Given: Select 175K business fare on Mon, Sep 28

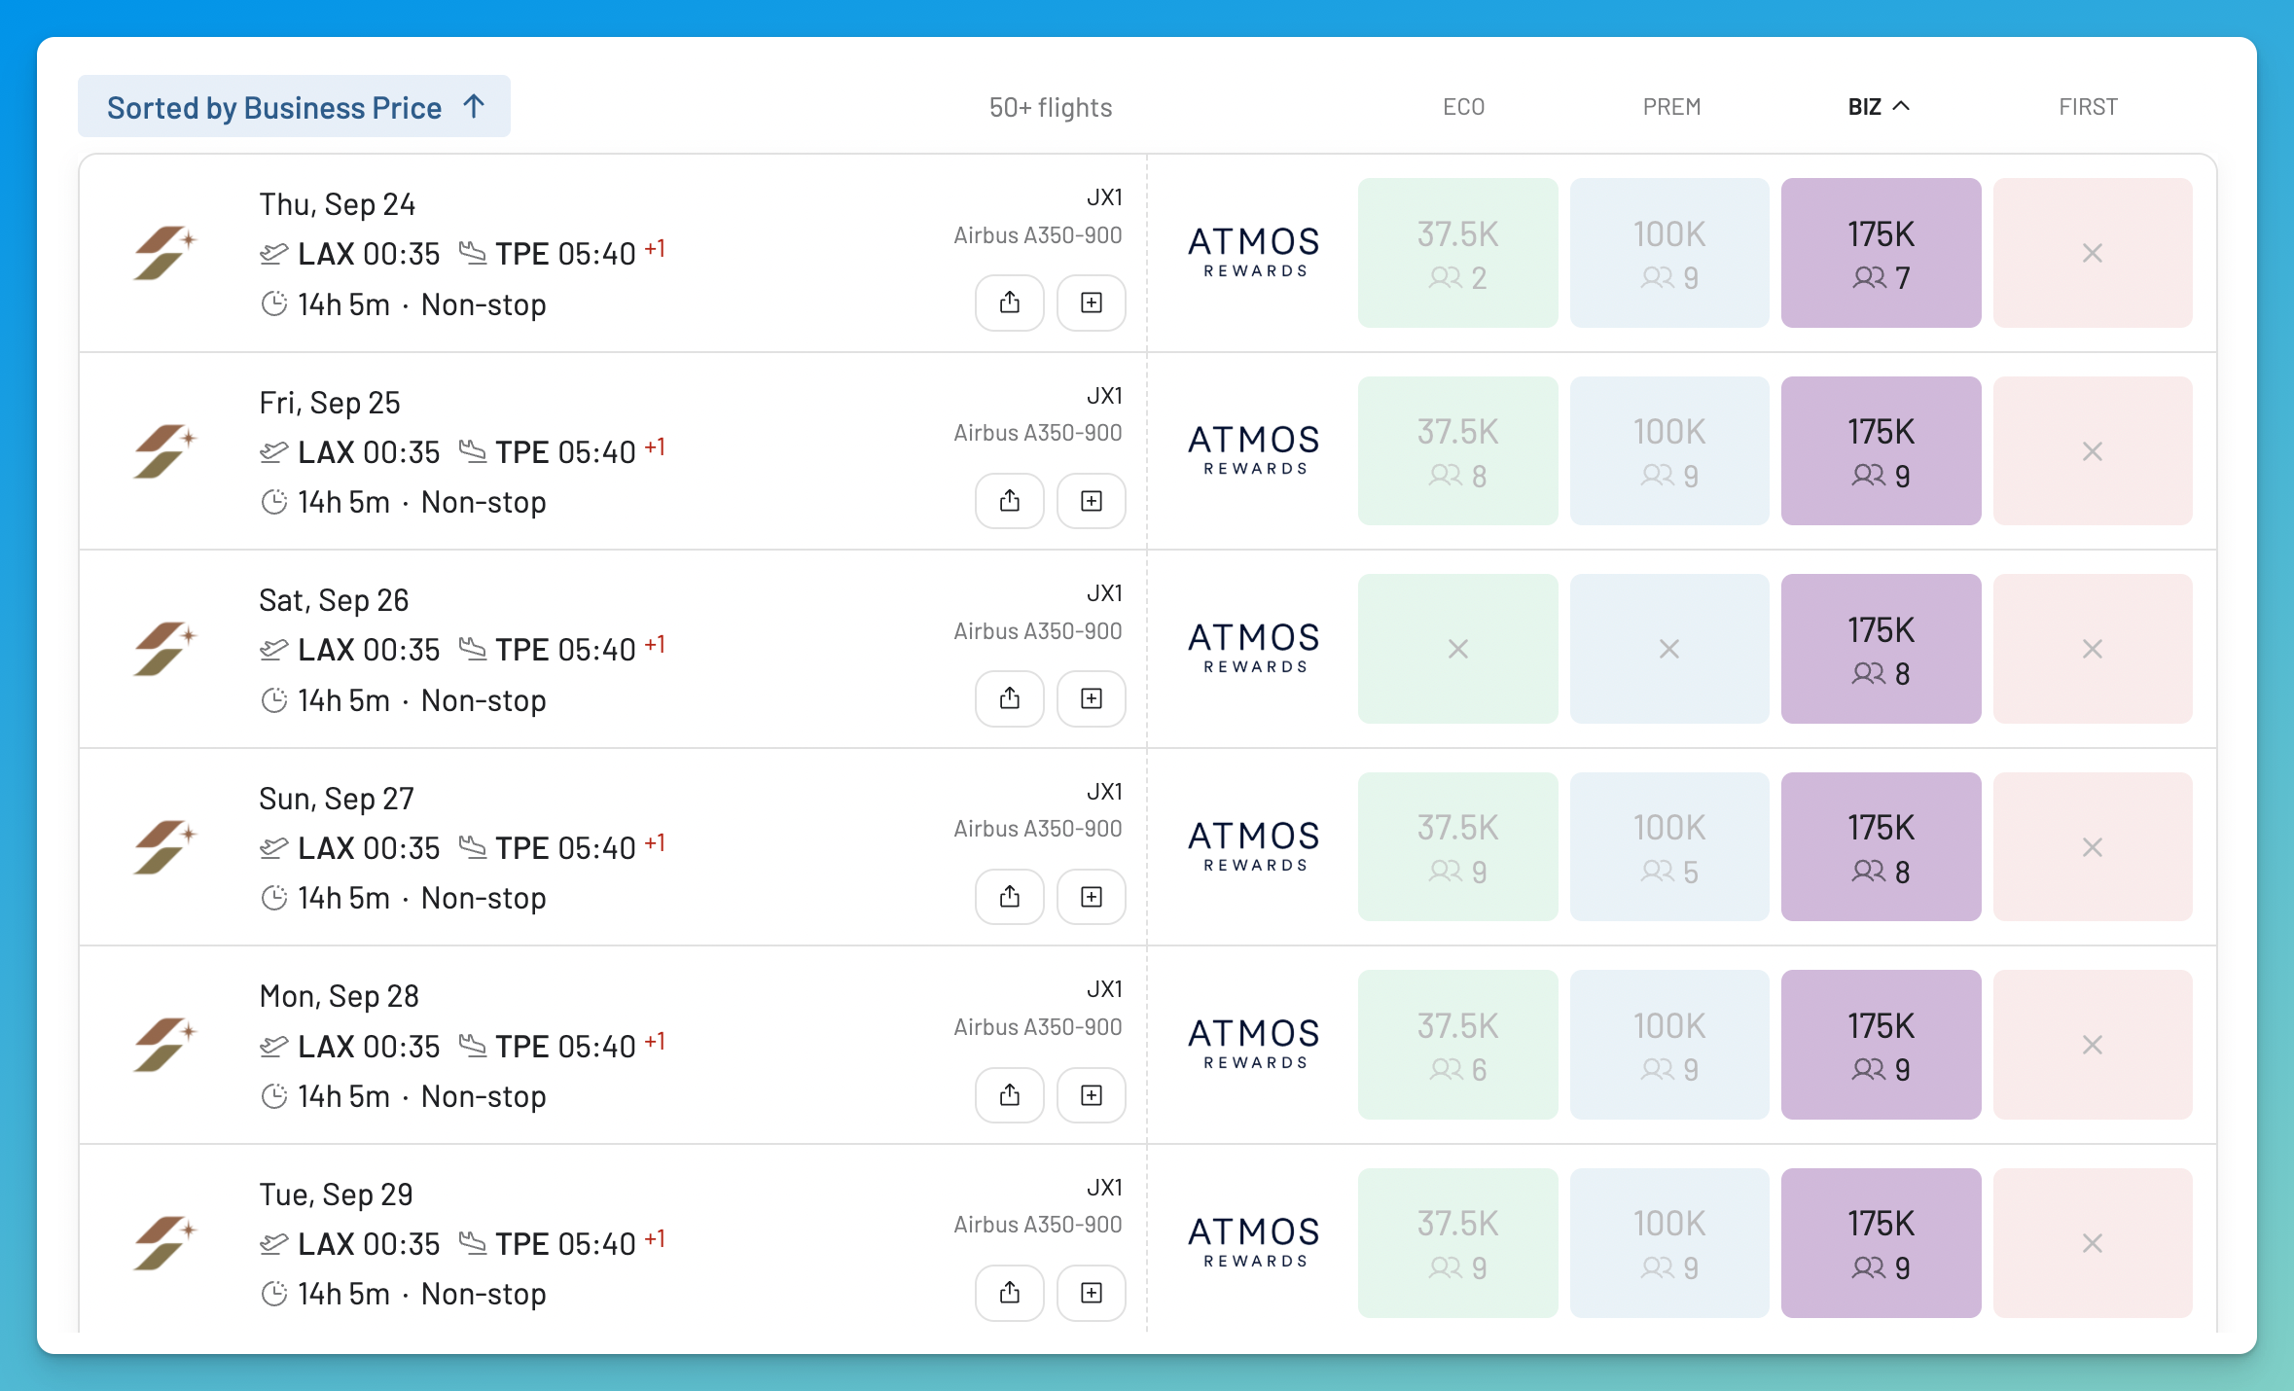Looking at the screenshot, I should pos(1881,1045).
